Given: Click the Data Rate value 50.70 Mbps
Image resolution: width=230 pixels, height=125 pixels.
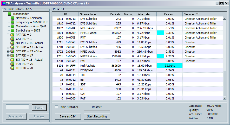Looking at the screenshot, I should (214, 106).
